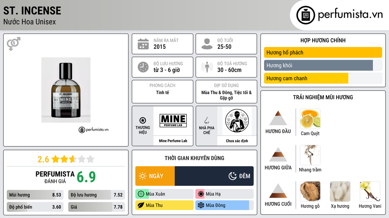Click the Độ lưu hương 7.52 score bar
389x218 pixels.
(96, 195)
